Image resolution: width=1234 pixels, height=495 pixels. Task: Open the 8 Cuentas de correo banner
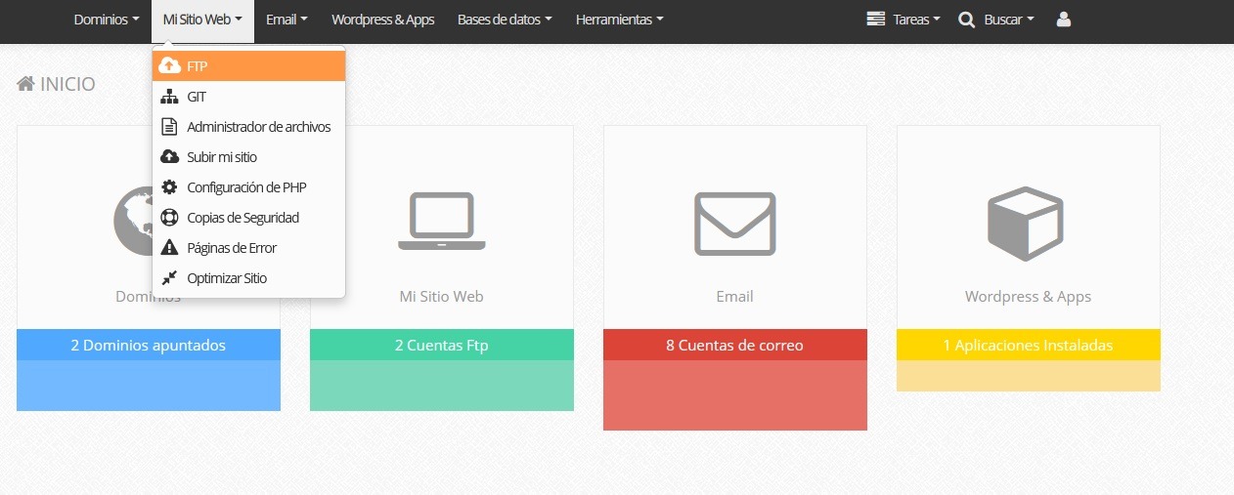734,345
